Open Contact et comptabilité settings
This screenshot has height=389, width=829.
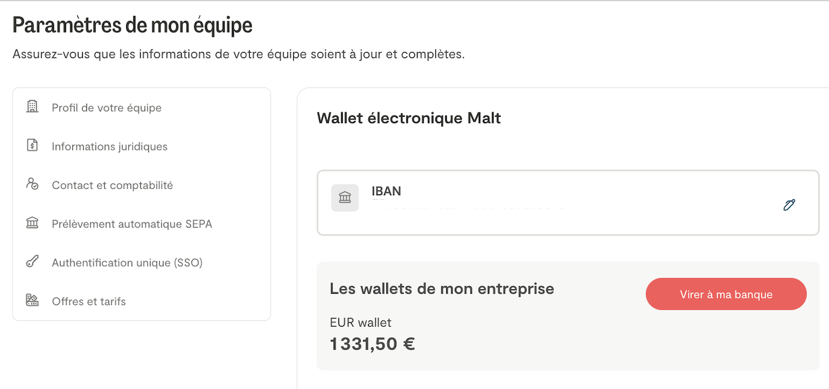point(112,185)
